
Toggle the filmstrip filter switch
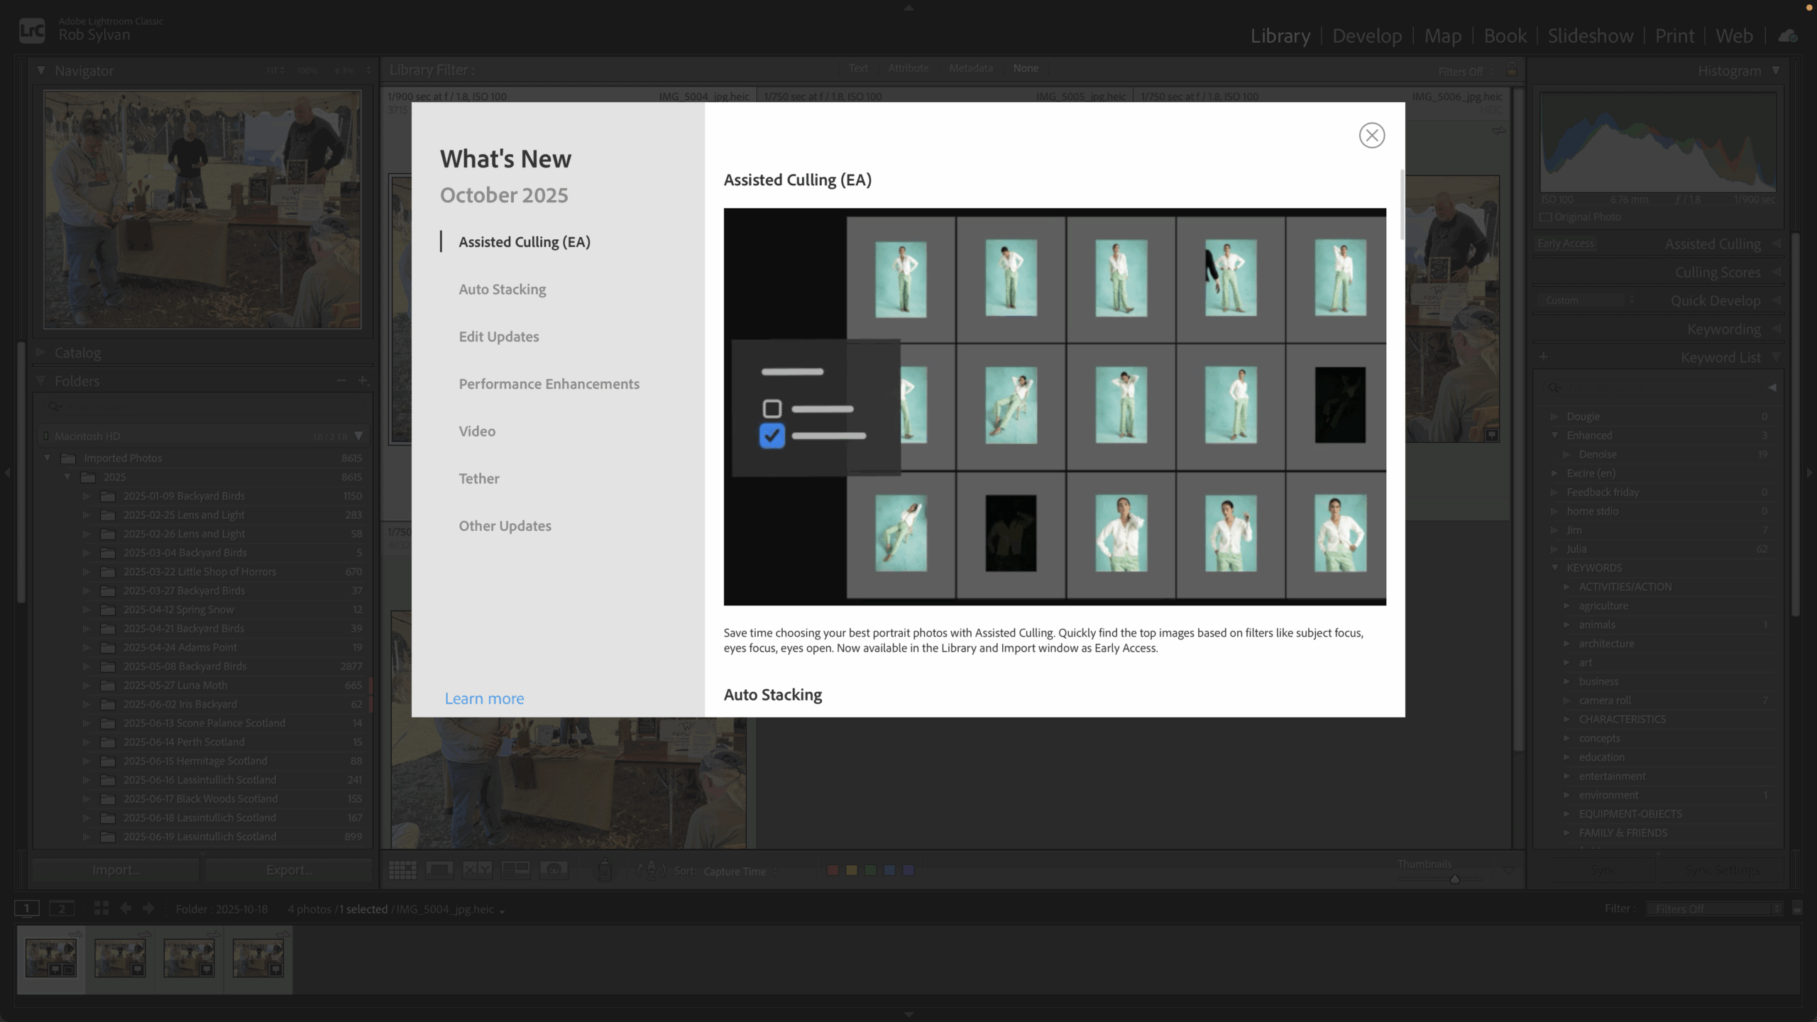[x=1797, y=909]
